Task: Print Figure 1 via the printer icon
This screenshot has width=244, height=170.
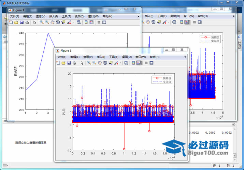Action: point(27,22)
